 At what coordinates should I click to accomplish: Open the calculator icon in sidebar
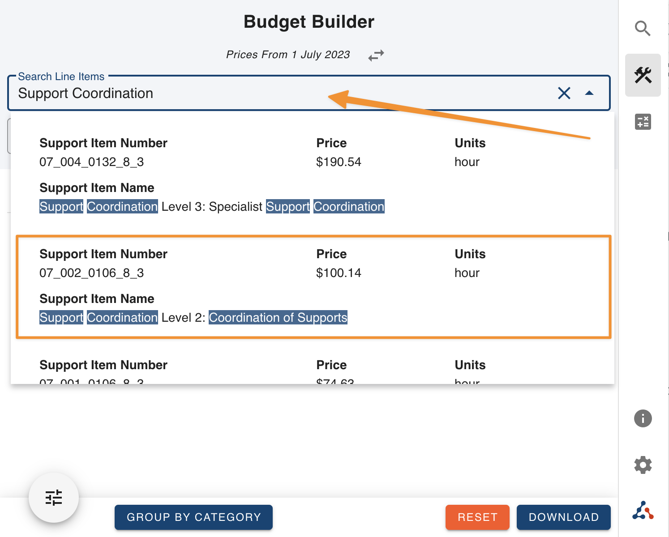click(643, 122)
